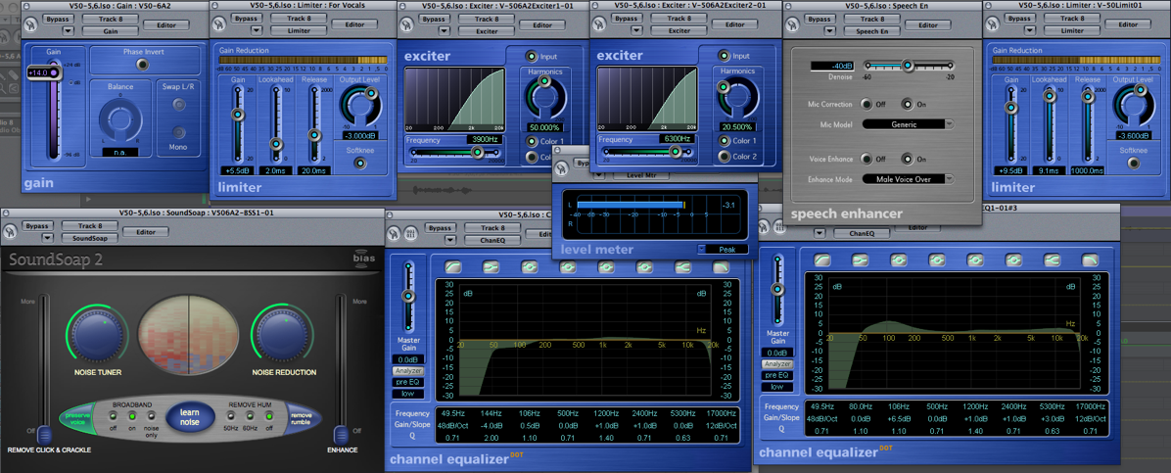Select high-shelf band icon in left Channel EQ
Image resolution: width=1171 pixels, height=473 pixels.
682,266
